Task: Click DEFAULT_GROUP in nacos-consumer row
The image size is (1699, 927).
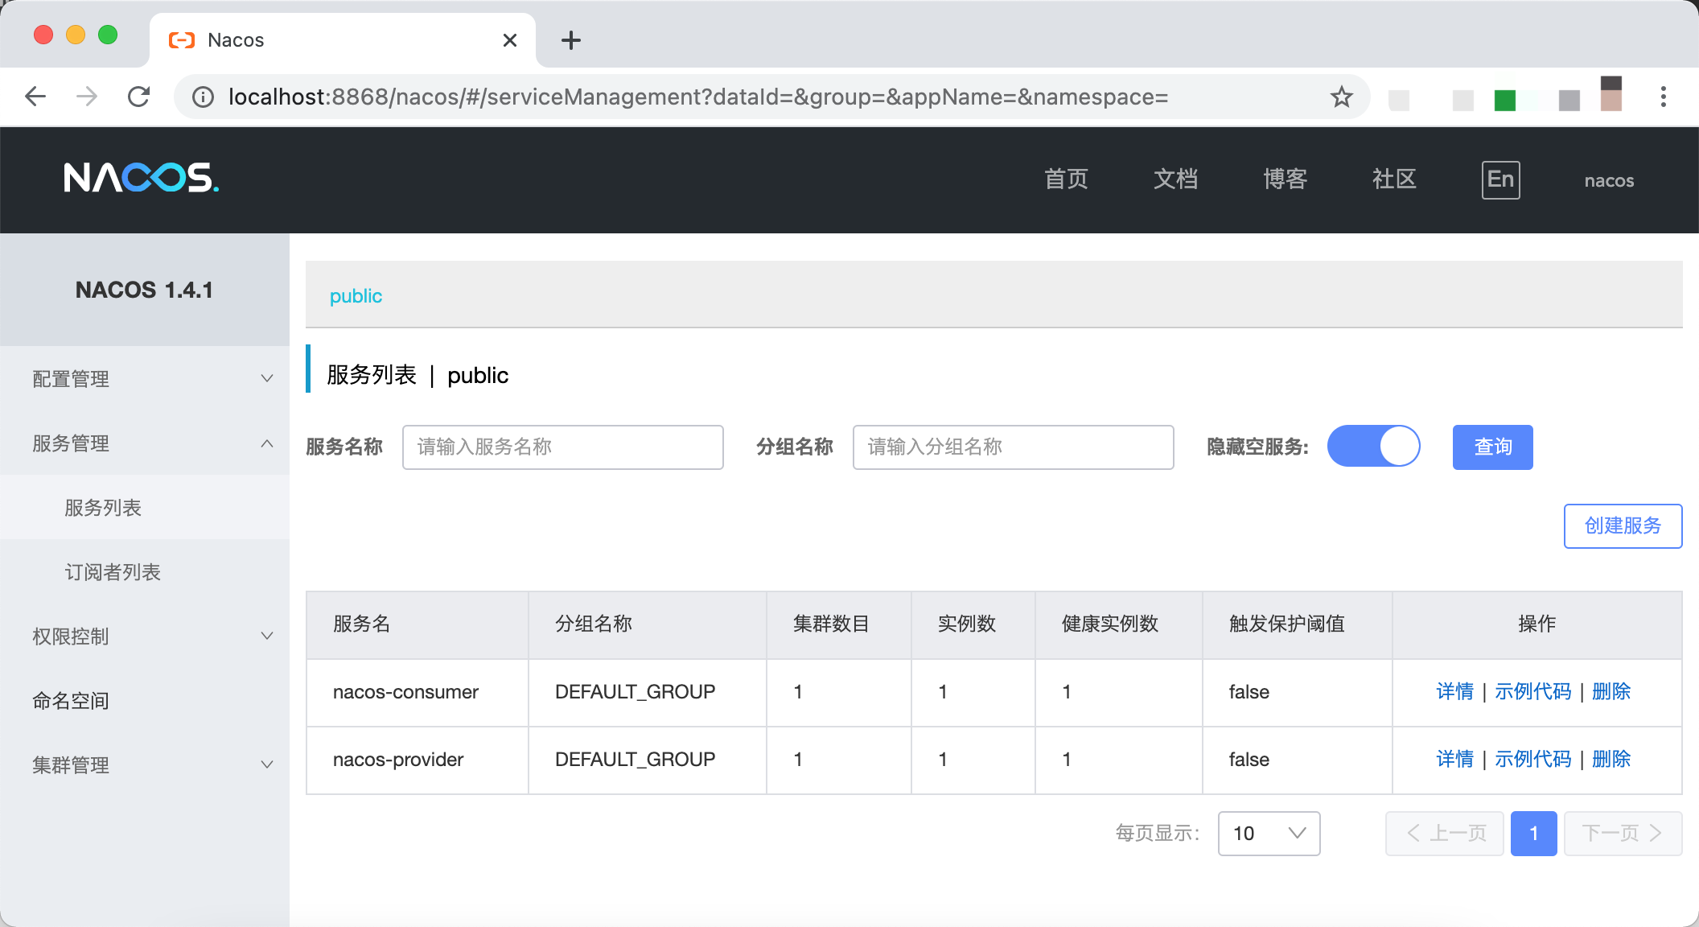Action: click(x=635, y=692)
